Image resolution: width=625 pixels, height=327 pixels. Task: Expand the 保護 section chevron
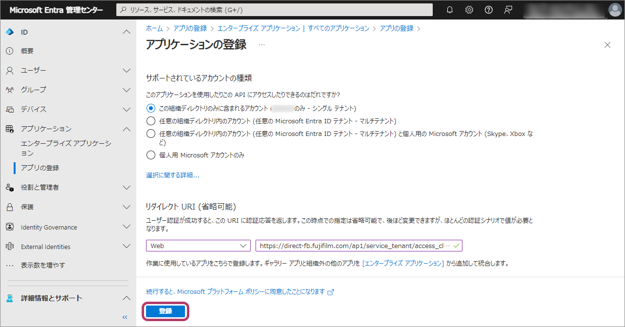click(127, 207)
